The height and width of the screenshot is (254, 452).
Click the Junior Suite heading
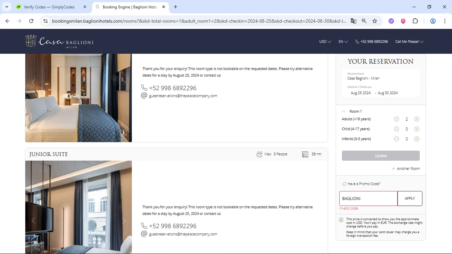pos(49,154)
